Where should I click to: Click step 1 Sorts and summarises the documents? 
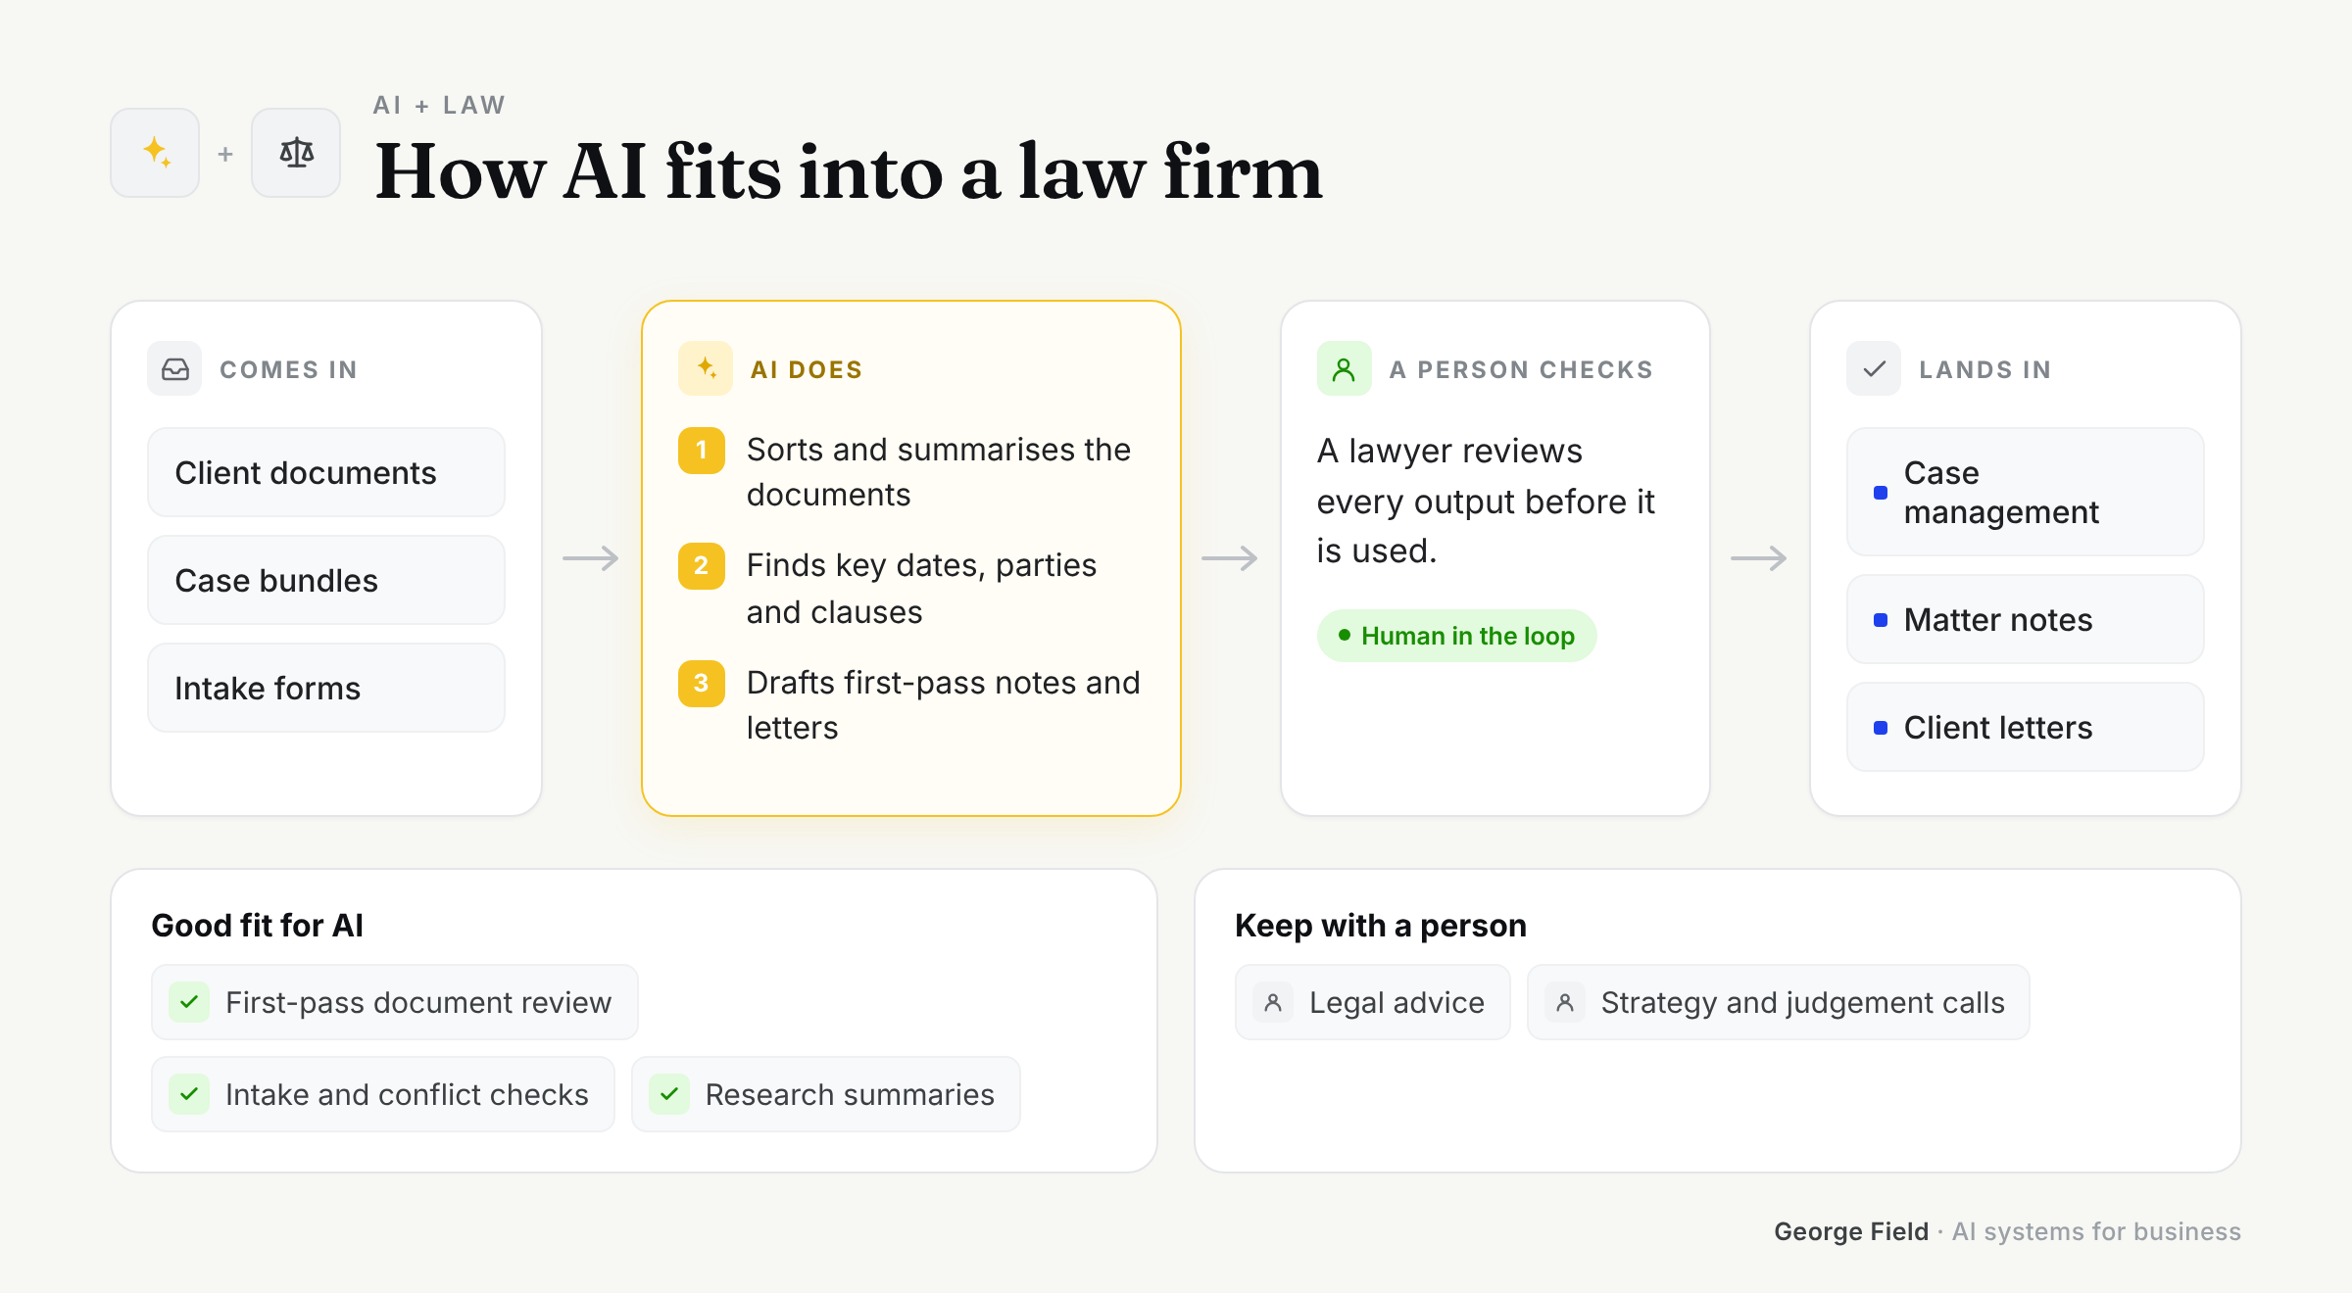(x=910, y=471)
